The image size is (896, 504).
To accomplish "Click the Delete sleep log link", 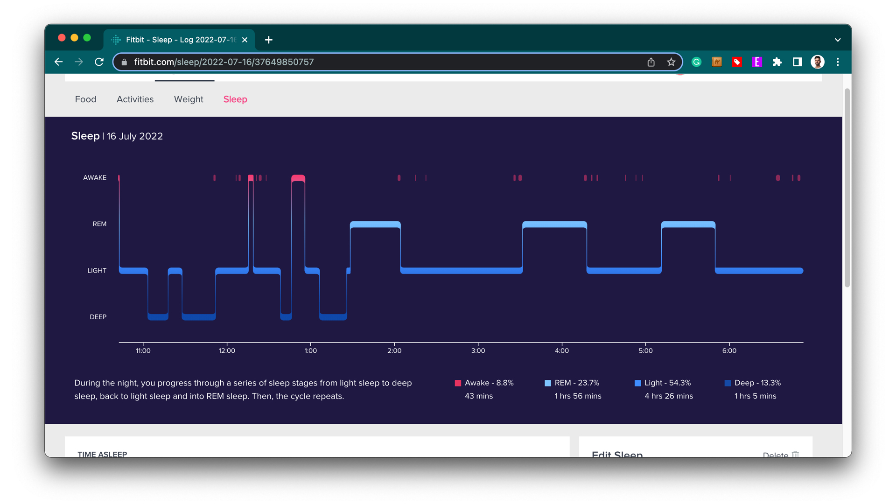I will (781, 455).
